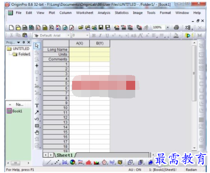Select the Pan hand tool
The image size is (210, 173).
pos(37,133)
